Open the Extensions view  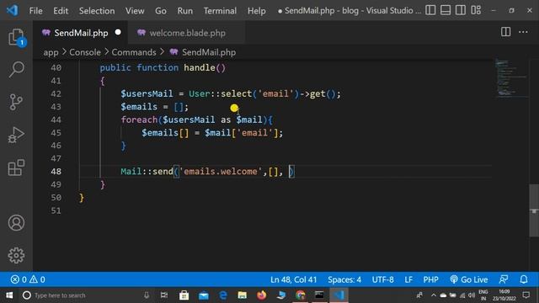pyautogui.click(x=16, y=167)
